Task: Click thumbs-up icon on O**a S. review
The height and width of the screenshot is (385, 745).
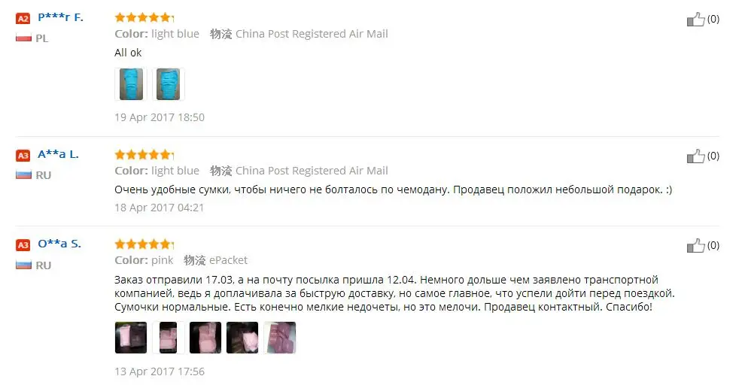Action: click(x=695, y=246)
